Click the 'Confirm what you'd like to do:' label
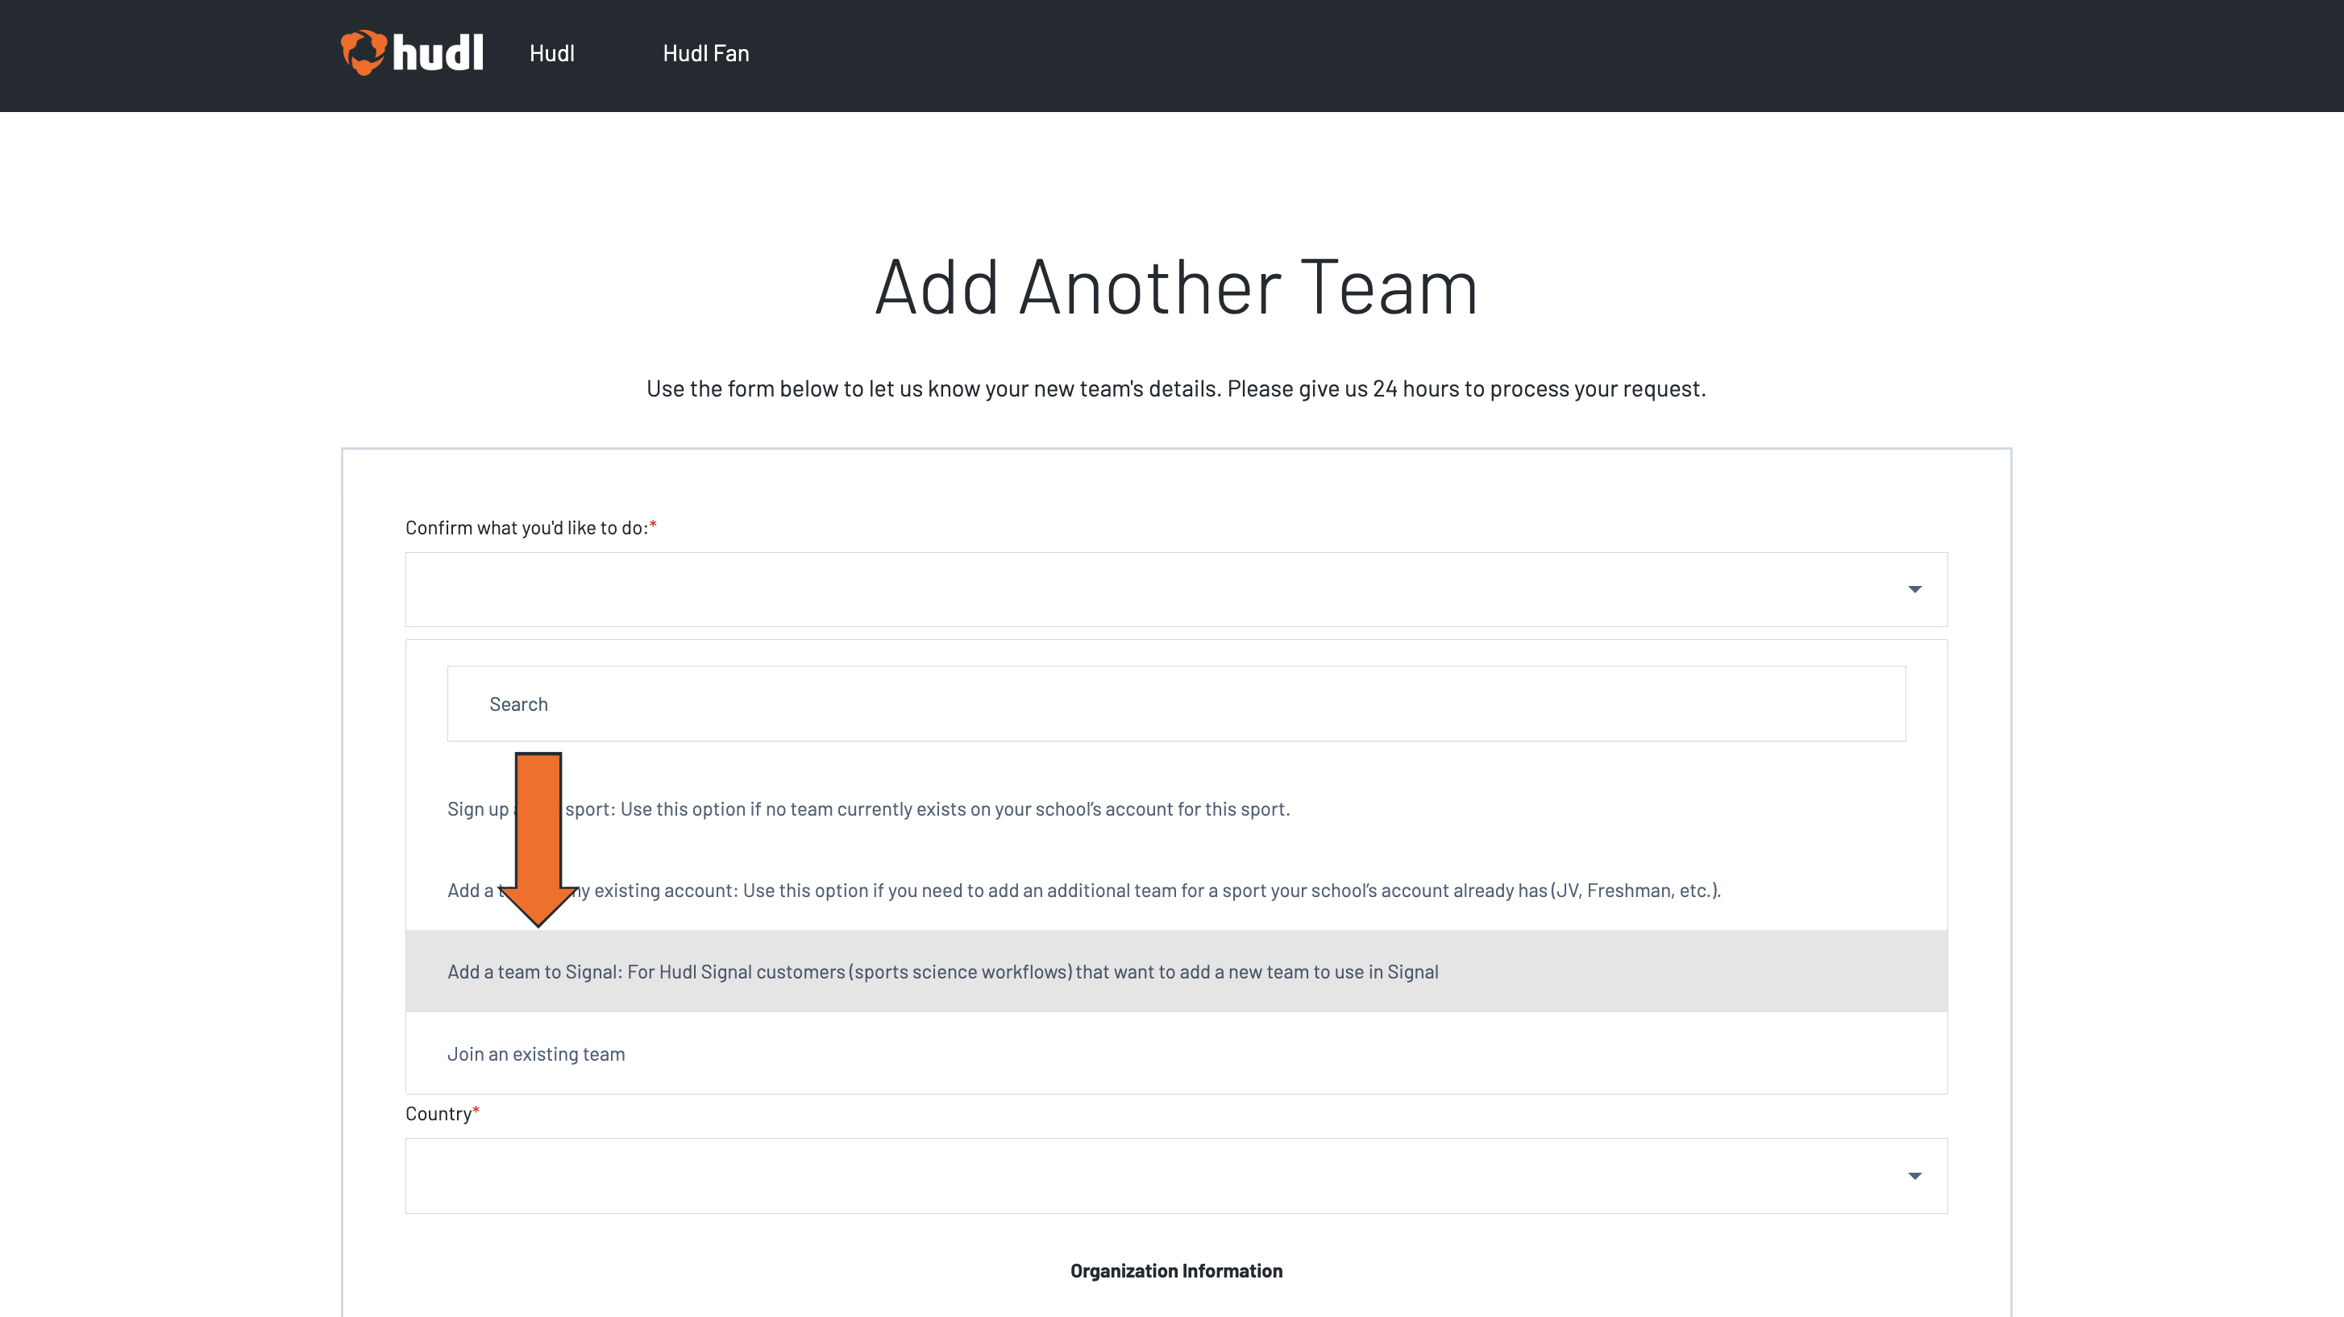The image size is (2344, 1317). point(530,528)
